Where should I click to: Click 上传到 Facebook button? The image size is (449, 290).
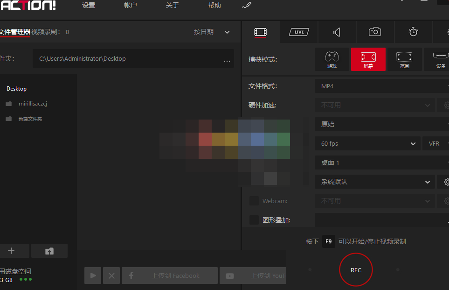(x=169, y=276)
